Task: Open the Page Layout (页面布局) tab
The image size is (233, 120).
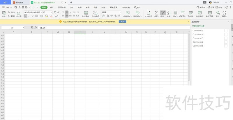Action: (x=62, y=8)
